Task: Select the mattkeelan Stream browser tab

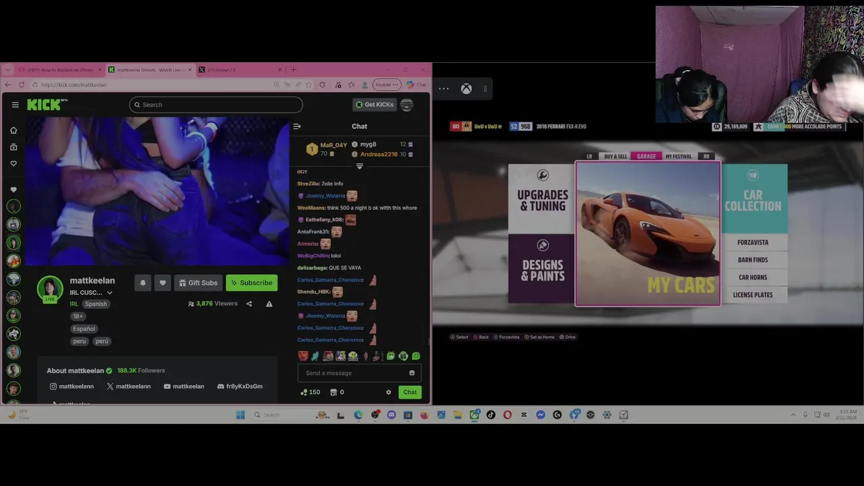Action: pyautogui.click(x=150, y=70)
